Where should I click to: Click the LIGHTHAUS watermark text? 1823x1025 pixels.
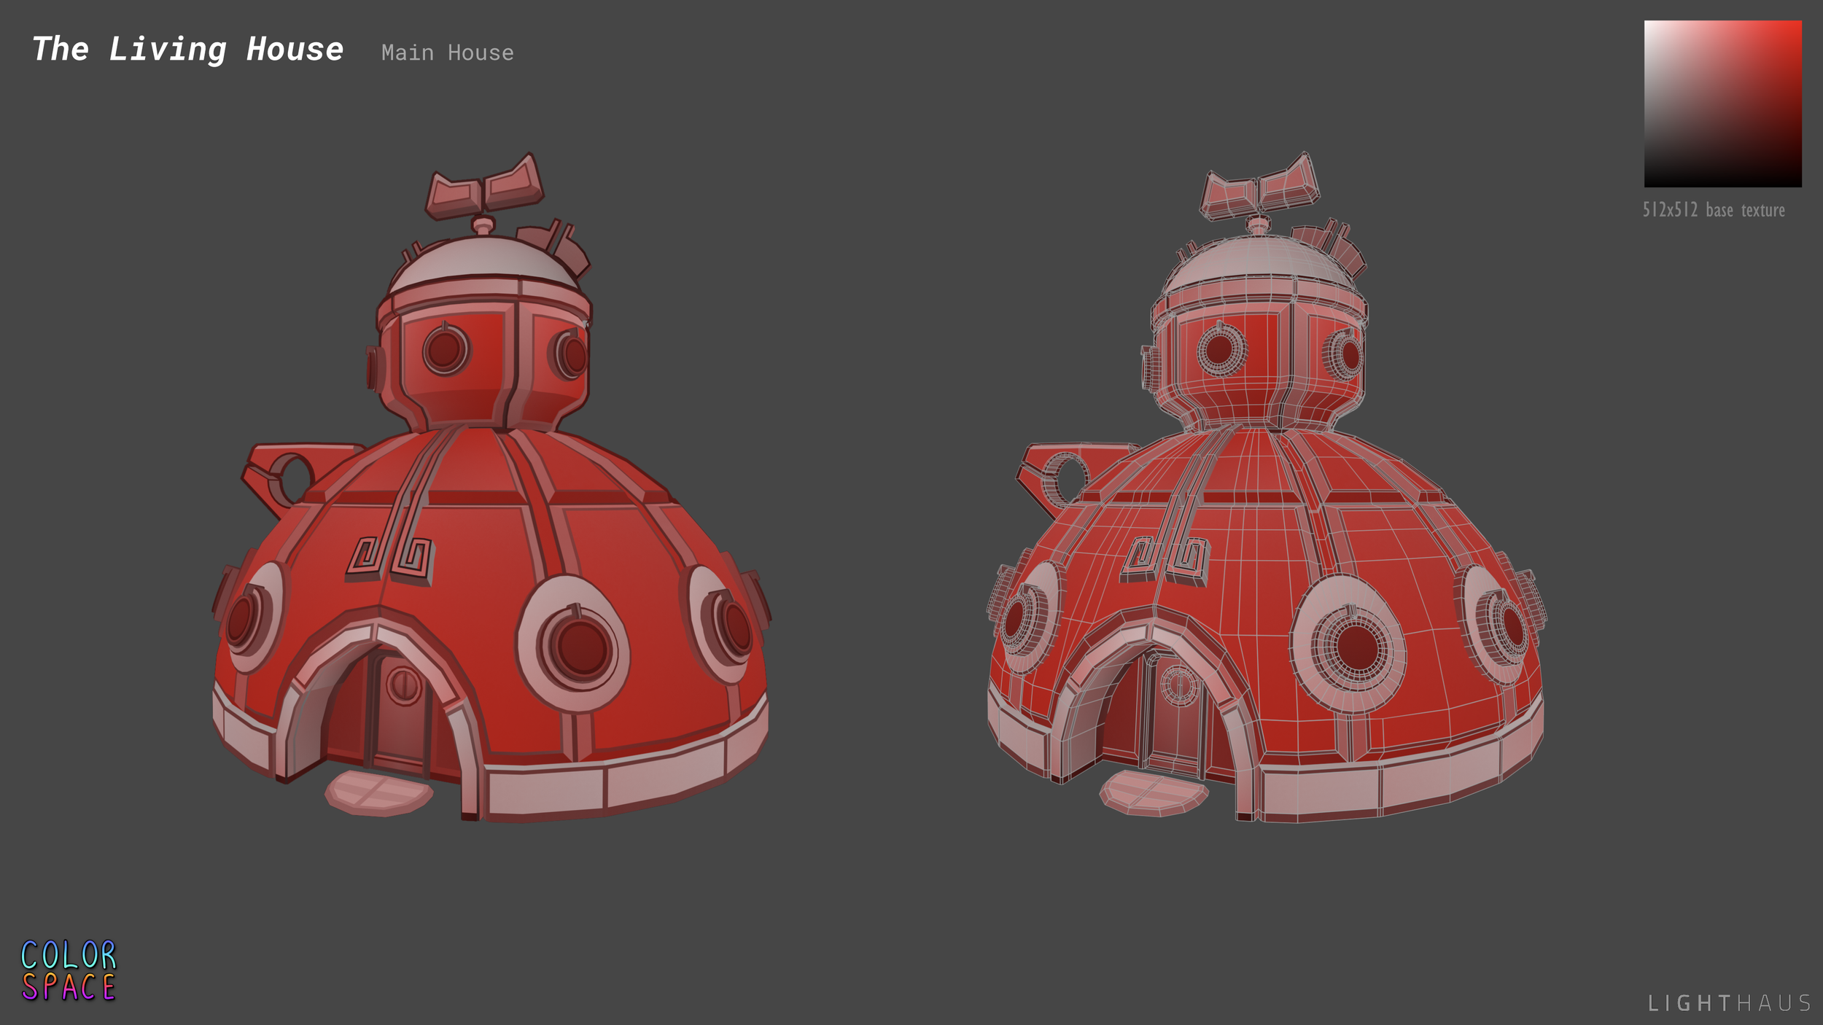point(1730,1003)
